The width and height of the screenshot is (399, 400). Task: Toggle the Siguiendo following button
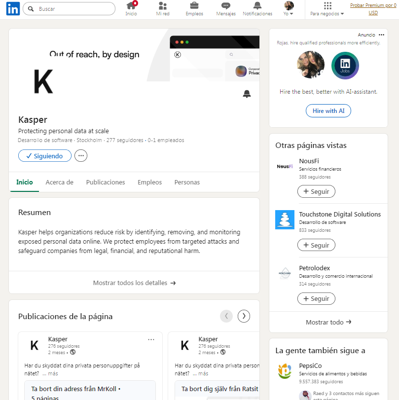[x=45, y=156]
